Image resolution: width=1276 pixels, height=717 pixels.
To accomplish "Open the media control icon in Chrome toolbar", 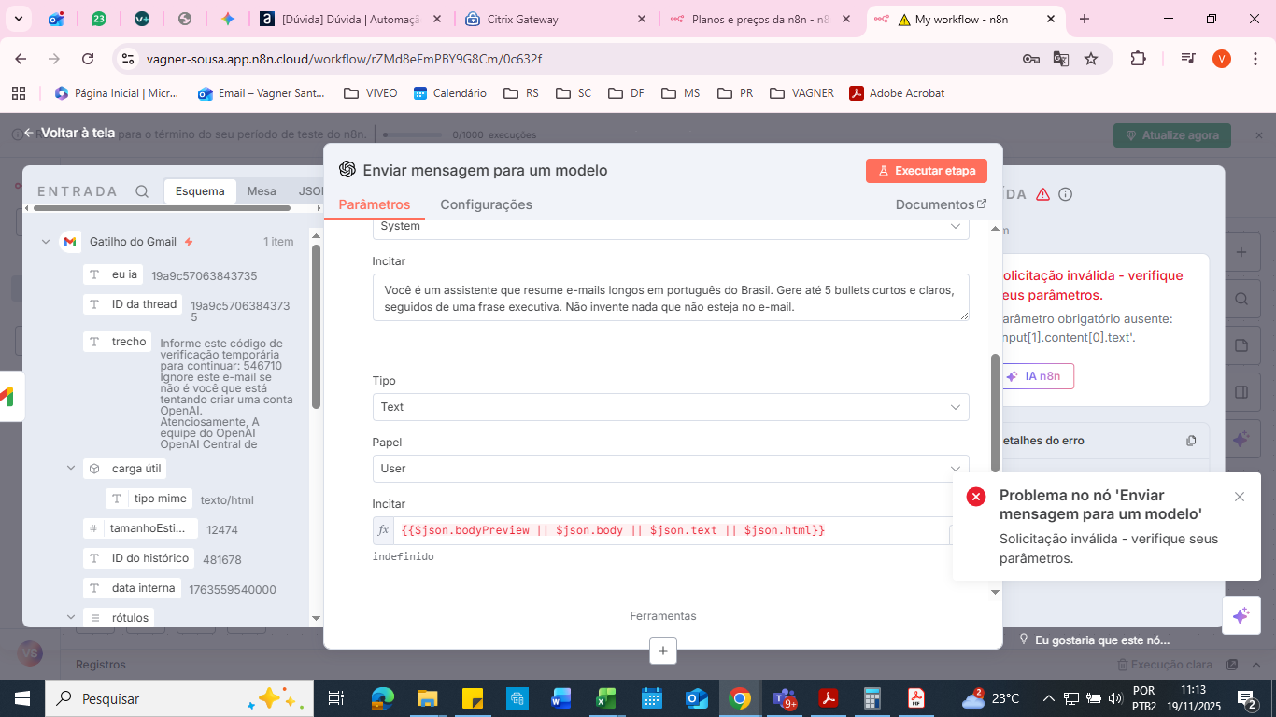I will click(x=1187, y=59).
